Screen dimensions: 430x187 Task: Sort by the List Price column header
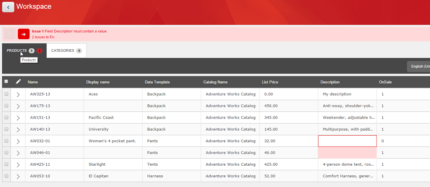click(x=270, y=82)
